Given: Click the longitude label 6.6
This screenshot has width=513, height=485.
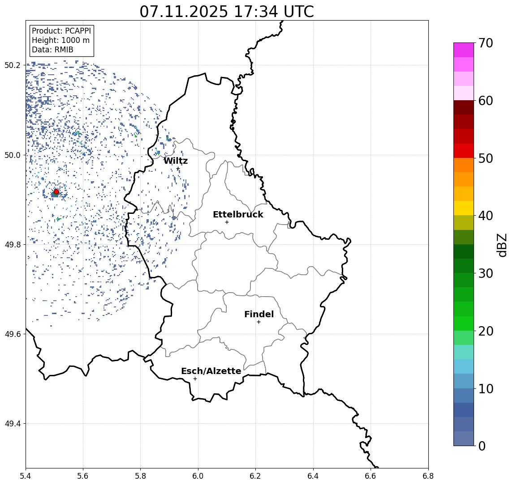Looking at the screenshot, I should click(371, 476).
